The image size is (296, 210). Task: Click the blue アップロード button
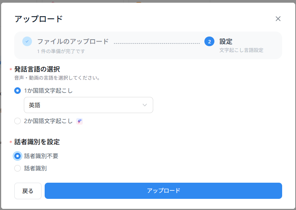coord(163,191)
